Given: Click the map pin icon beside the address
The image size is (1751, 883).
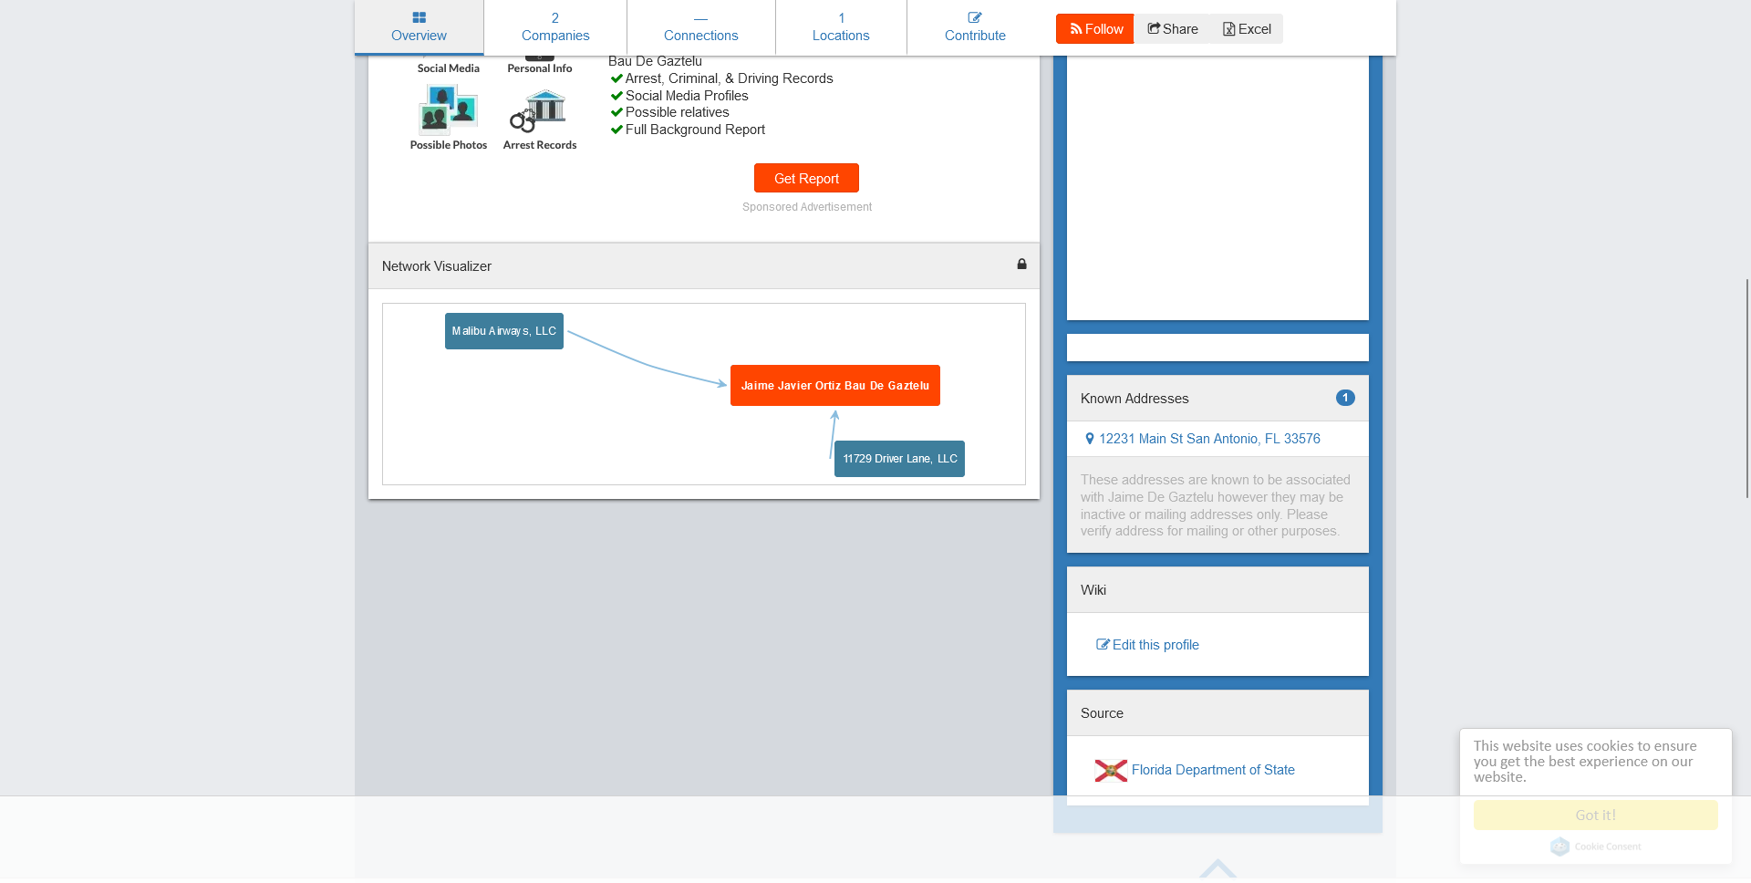Looking at the screenshot, I should point(1089,439).
